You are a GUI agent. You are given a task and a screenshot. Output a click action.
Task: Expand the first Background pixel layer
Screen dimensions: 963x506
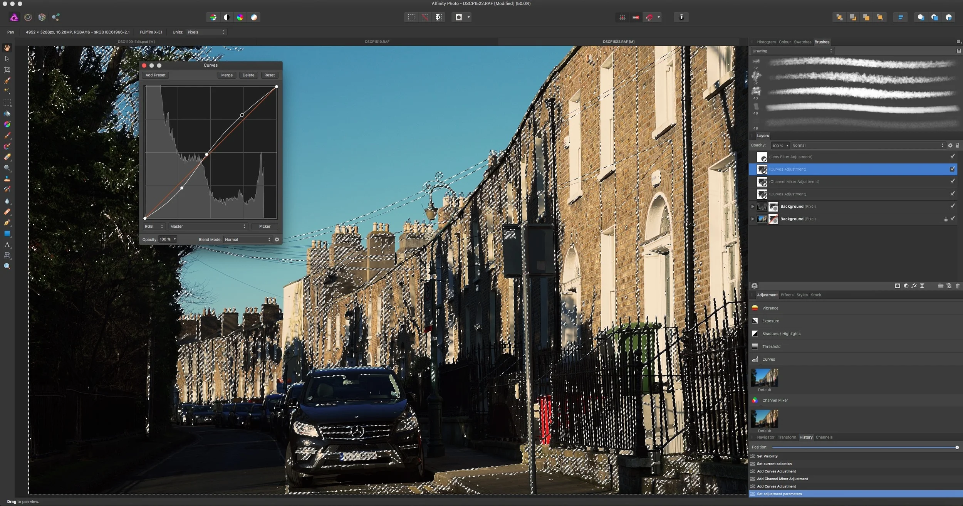(x=753, y=207)
